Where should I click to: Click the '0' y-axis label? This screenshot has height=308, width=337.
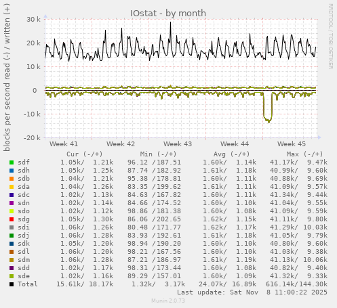pyautogui.click(x=35, y=91)
